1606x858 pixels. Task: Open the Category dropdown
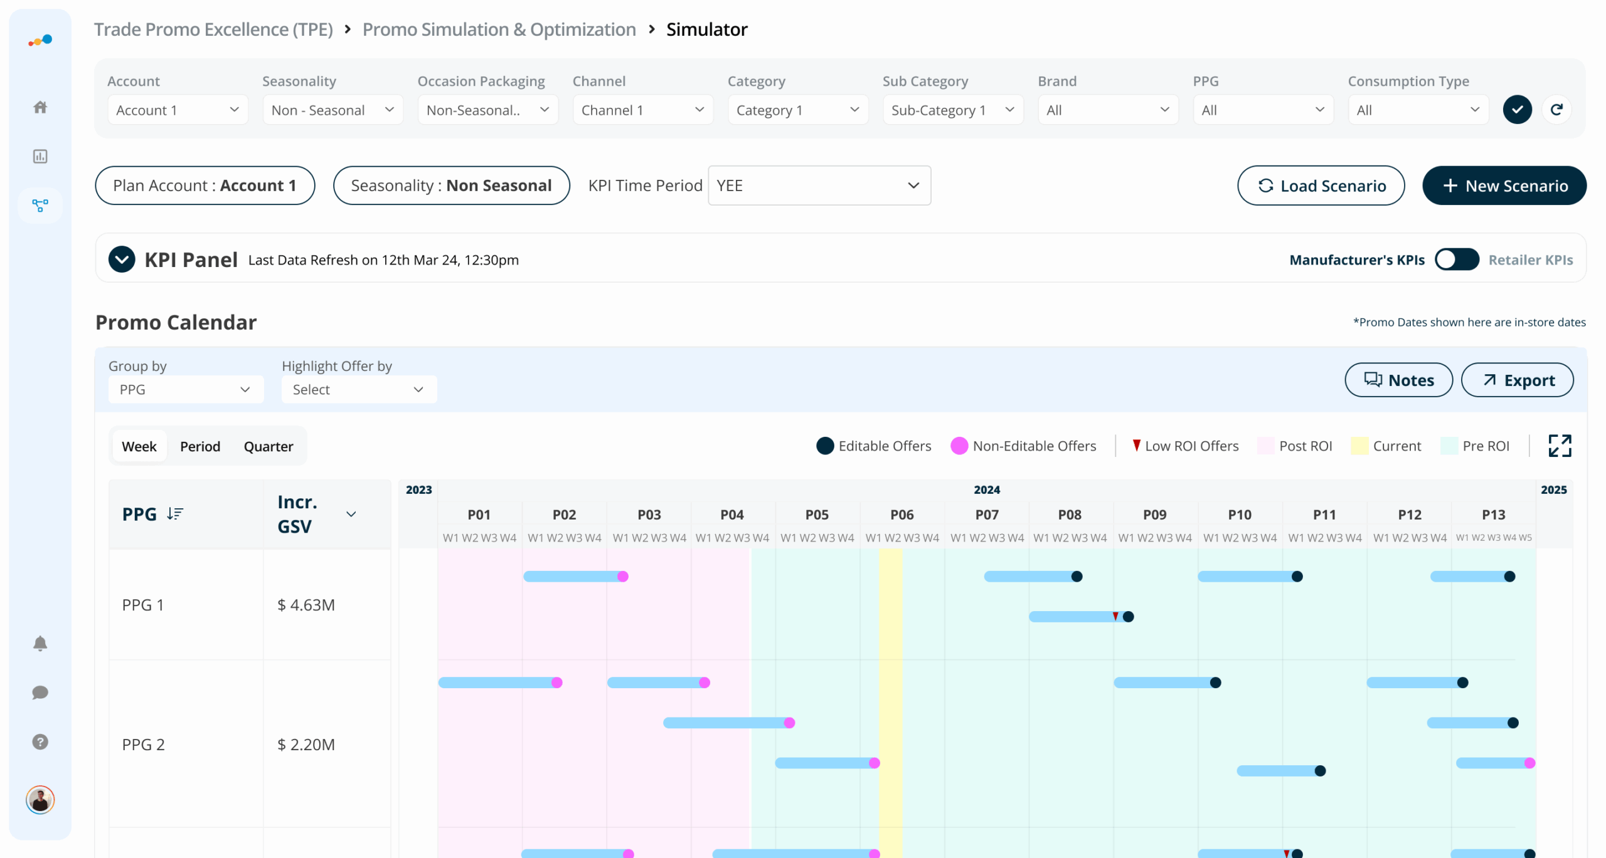tap(798, 110)
